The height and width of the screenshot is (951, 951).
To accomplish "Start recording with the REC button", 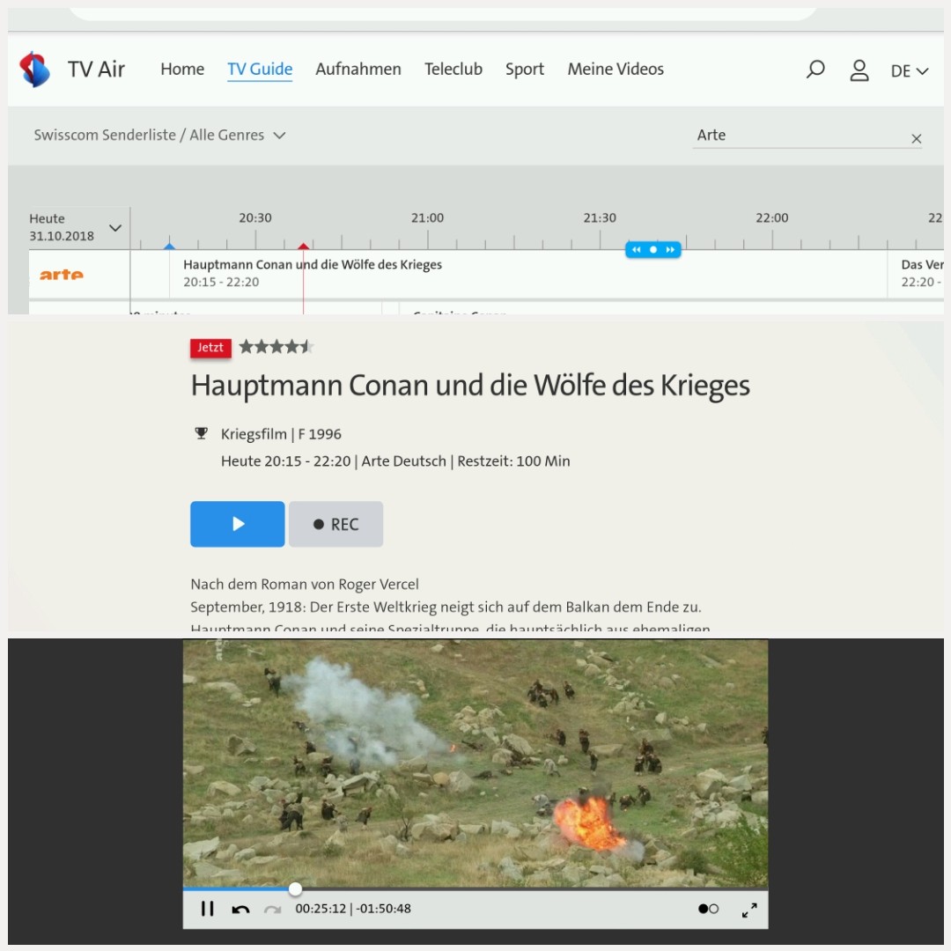I will pyautogui.click(x=335, y=525).
